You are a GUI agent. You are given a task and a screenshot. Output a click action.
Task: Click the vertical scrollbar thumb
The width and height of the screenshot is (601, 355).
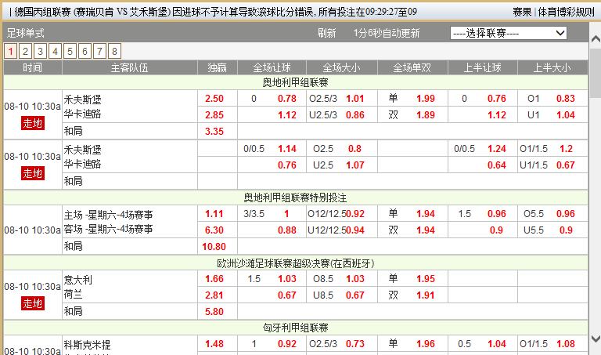pos(596,73)
